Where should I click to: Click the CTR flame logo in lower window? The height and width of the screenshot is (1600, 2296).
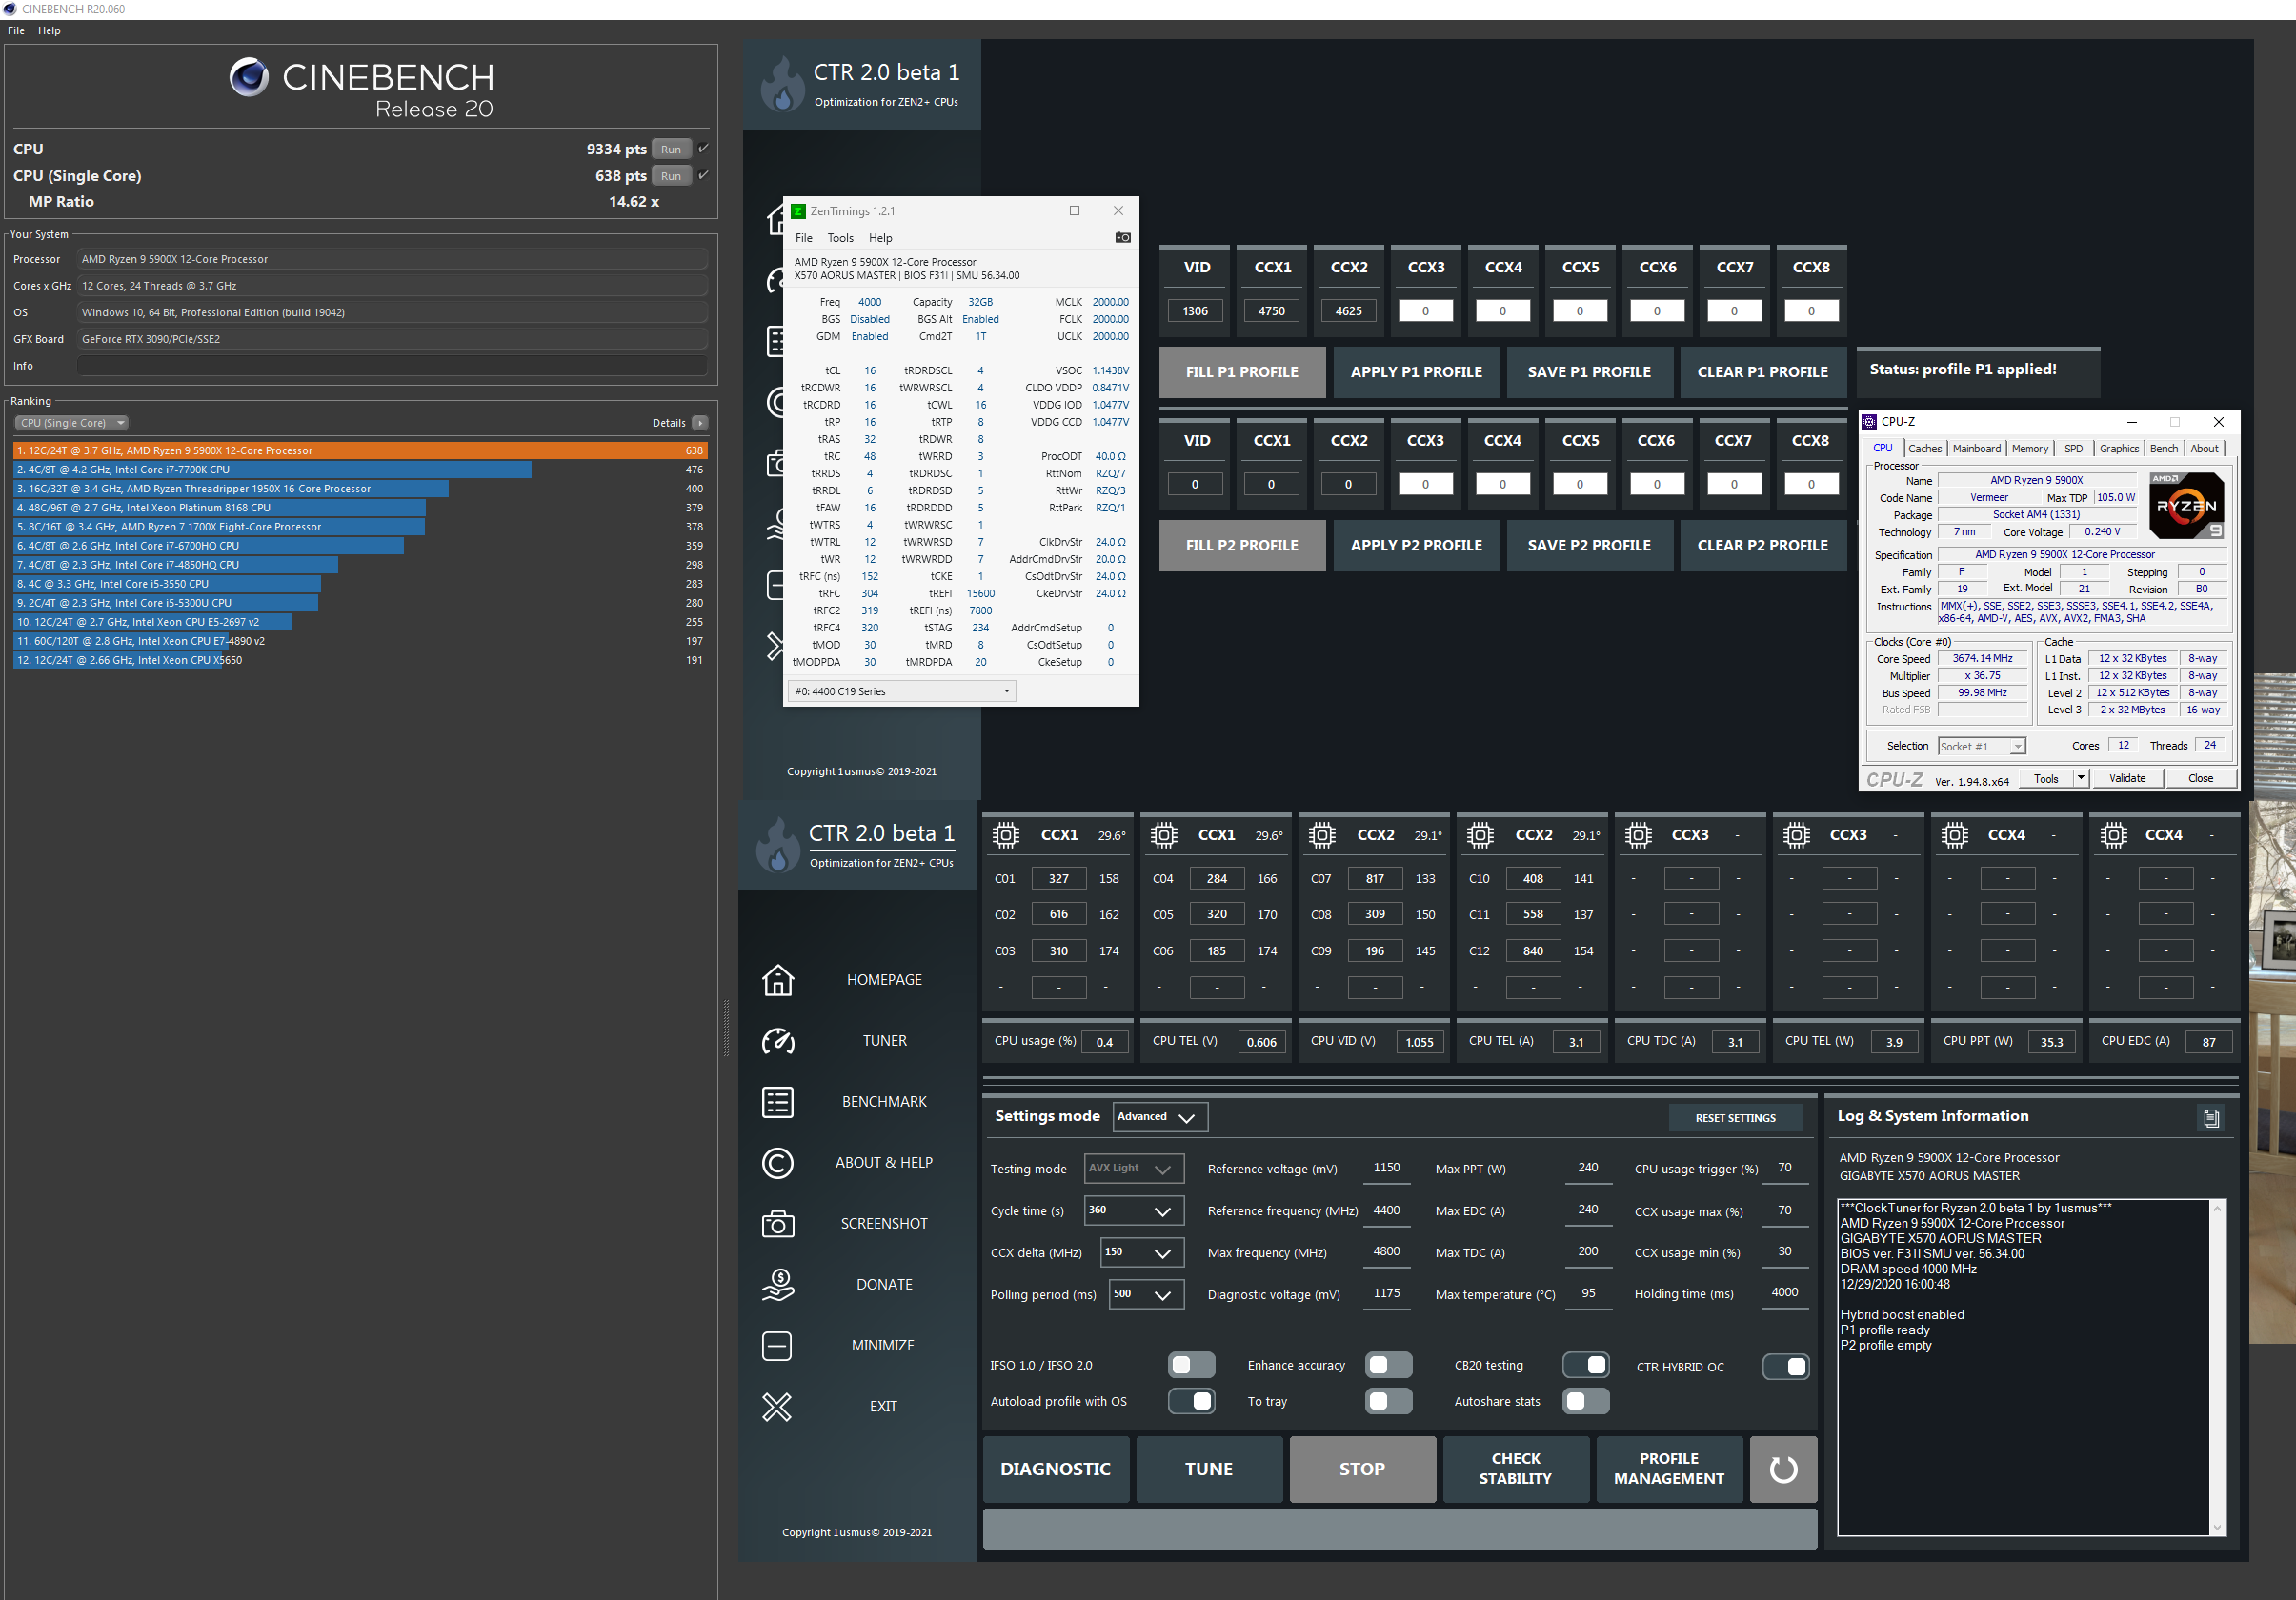click(777, 845)
